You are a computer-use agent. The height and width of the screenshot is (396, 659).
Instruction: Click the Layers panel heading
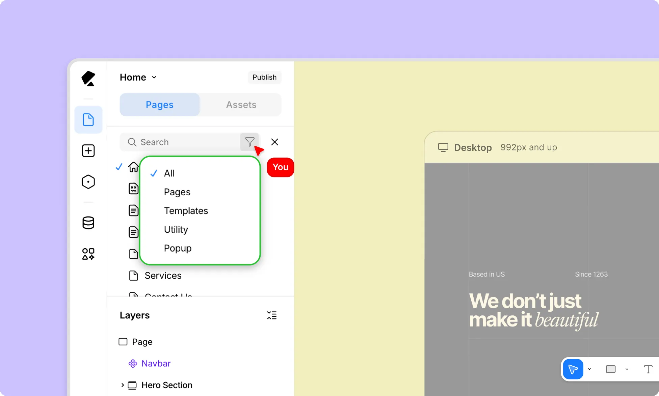pos(135,315)
